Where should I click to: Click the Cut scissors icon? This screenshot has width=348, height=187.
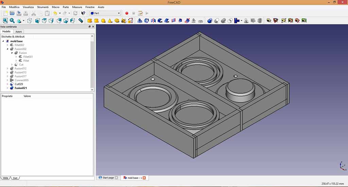(34, 13)
